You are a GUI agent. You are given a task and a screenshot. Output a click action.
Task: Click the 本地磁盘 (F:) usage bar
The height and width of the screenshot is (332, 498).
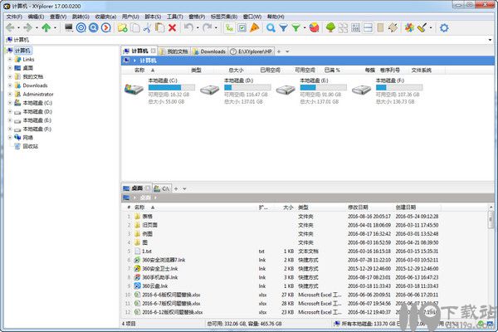(x=399, y=87)
